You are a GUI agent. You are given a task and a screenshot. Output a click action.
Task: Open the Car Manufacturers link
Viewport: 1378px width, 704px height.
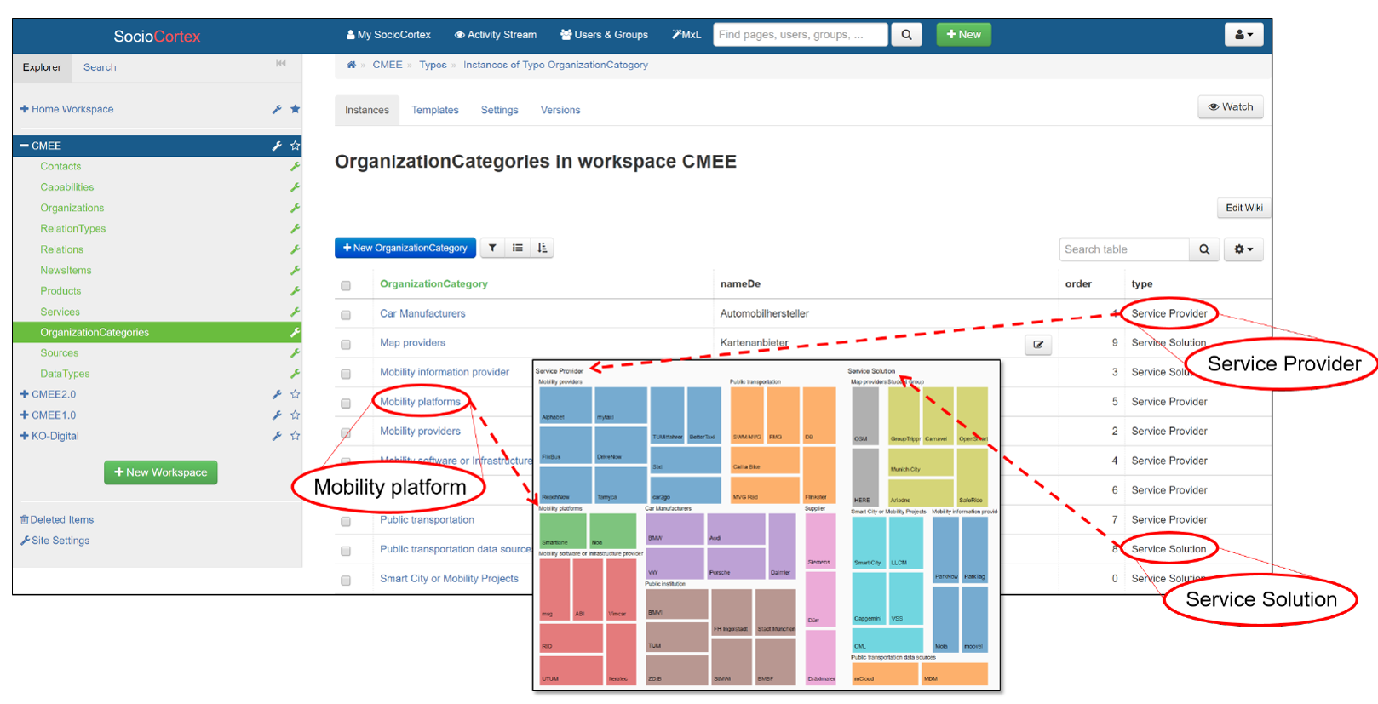(422, 313)
